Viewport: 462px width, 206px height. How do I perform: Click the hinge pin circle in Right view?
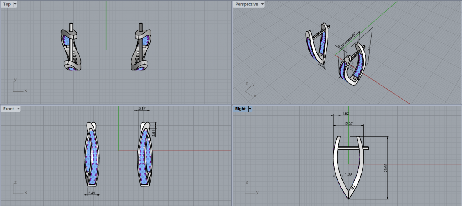coord(353,188)
